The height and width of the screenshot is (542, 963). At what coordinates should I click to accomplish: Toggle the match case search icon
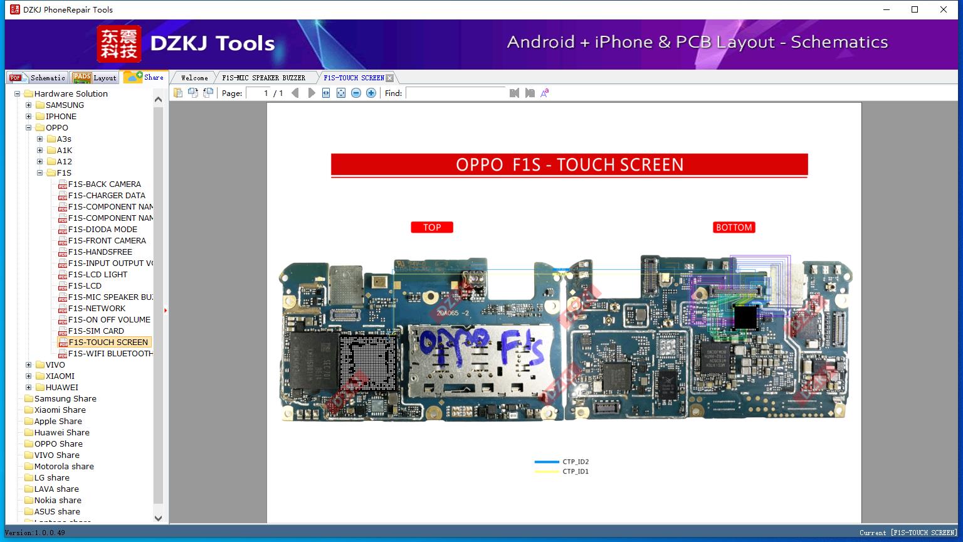pyautogui.click(x=545, y=93)
